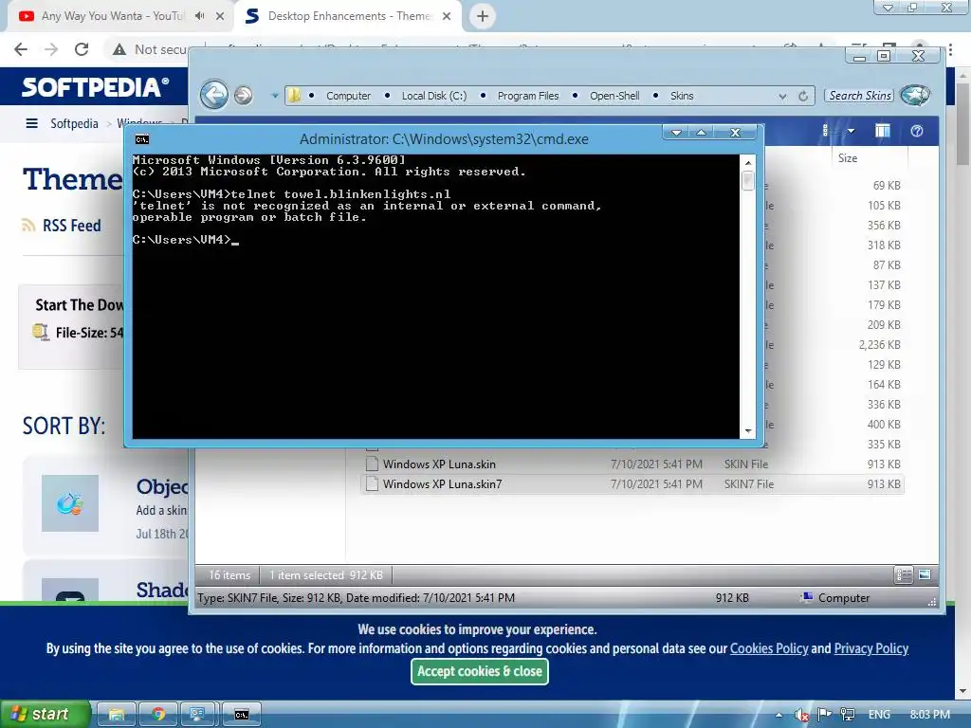Click the cmd window scrollbar thumb
Viewport: 971px width, 728px height.
pos(748,181)
